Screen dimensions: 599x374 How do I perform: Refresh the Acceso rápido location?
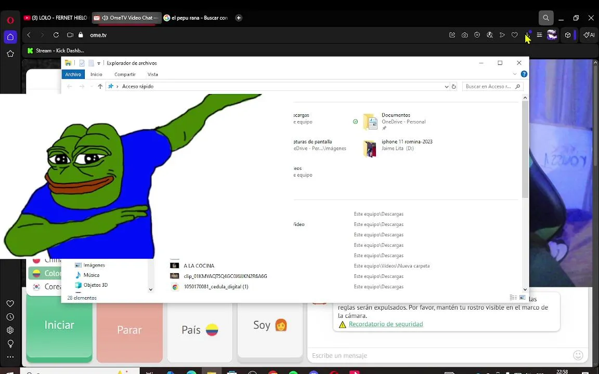454,87
